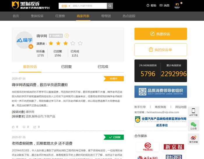The width and height of the screenshot is (204, 159).
Task: Click the 投诉对象 嗨学网 line
Action: (23, 112)
